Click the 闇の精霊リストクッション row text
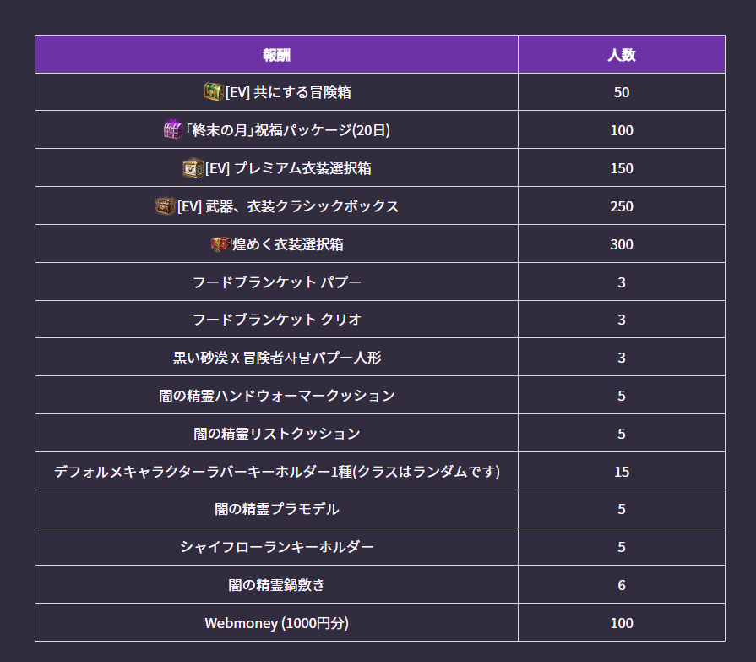756x662 pixels. [x=277, y=433]
